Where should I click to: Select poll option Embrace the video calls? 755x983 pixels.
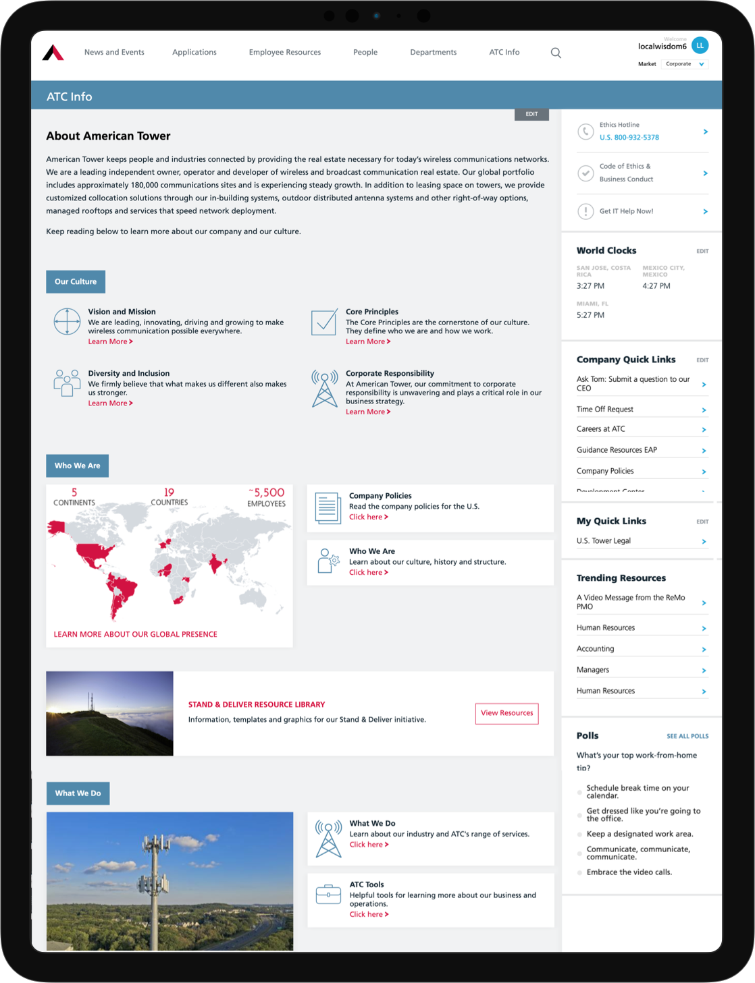click(x=579, y=873)
